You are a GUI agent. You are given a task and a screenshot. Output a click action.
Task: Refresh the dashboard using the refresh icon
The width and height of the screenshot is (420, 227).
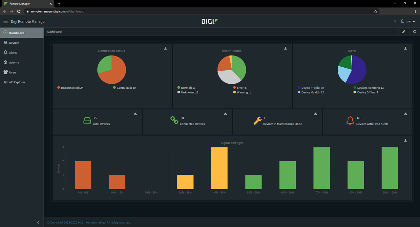[414, 32]
